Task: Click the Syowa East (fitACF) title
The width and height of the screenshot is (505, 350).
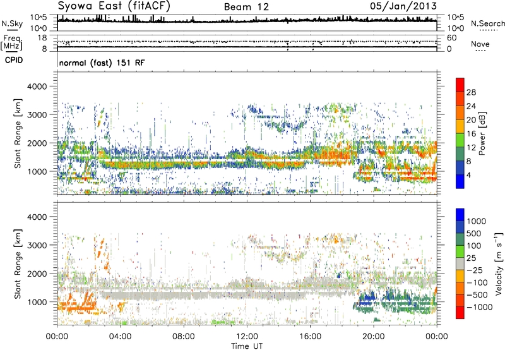Action: click(114, 6)
